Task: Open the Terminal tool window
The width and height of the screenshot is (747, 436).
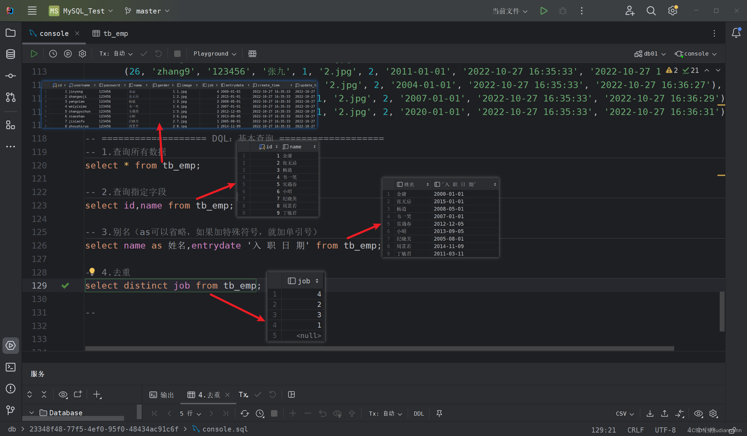Action: (x=10, y=367)
